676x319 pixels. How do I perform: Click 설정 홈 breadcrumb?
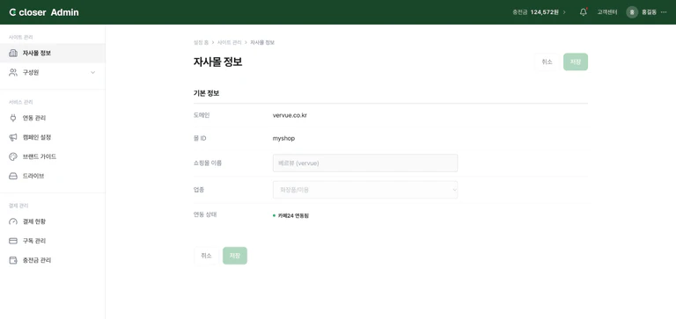pos(202,42)
